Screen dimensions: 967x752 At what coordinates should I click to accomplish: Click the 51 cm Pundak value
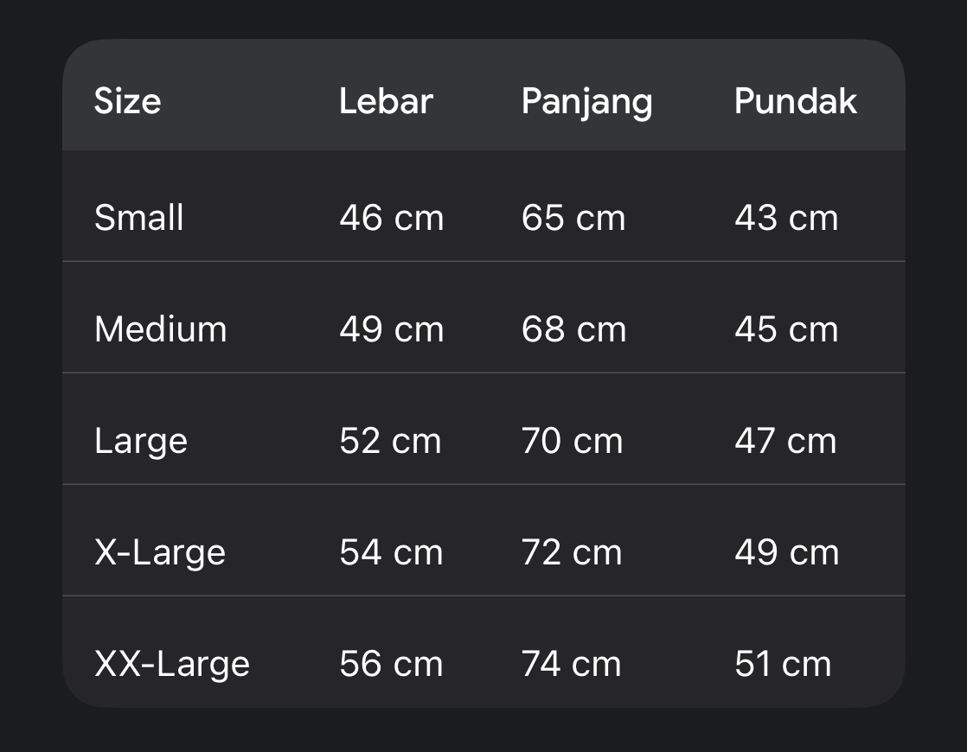[782, 664]
